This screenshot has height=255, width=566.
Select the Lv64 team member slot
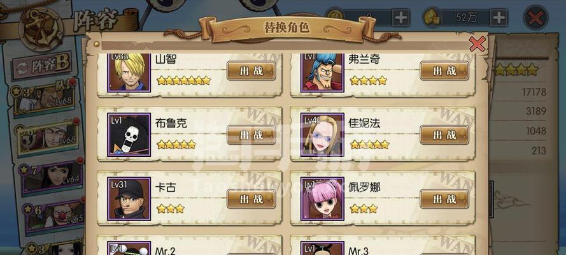coord(52,176)
